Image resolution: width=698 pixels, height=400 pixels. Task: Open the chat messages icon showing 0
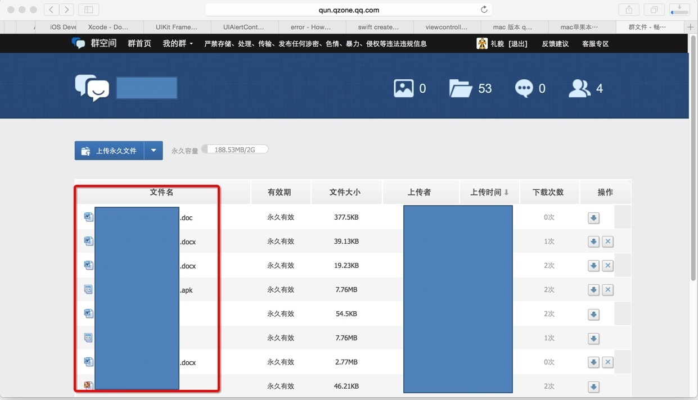524,88
